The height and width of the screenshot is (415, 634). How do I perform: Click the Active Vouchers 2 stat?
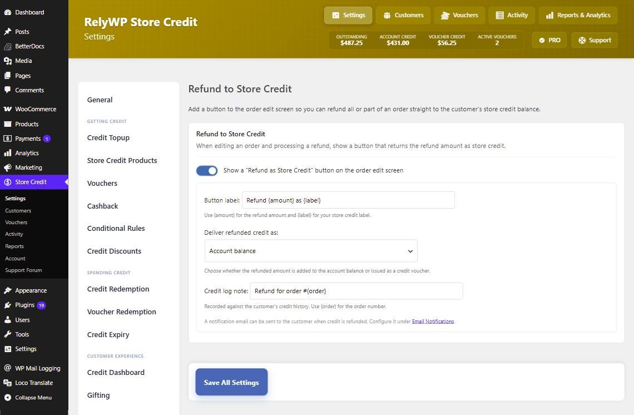(497, 40)
